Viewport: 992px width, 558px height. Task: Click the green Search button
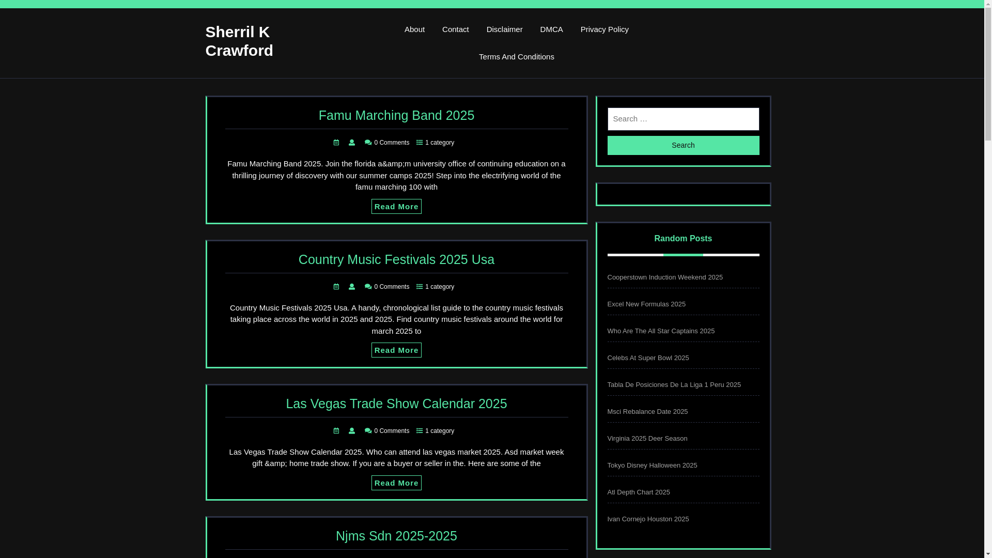pyautogui.click(x=683, y=146)
